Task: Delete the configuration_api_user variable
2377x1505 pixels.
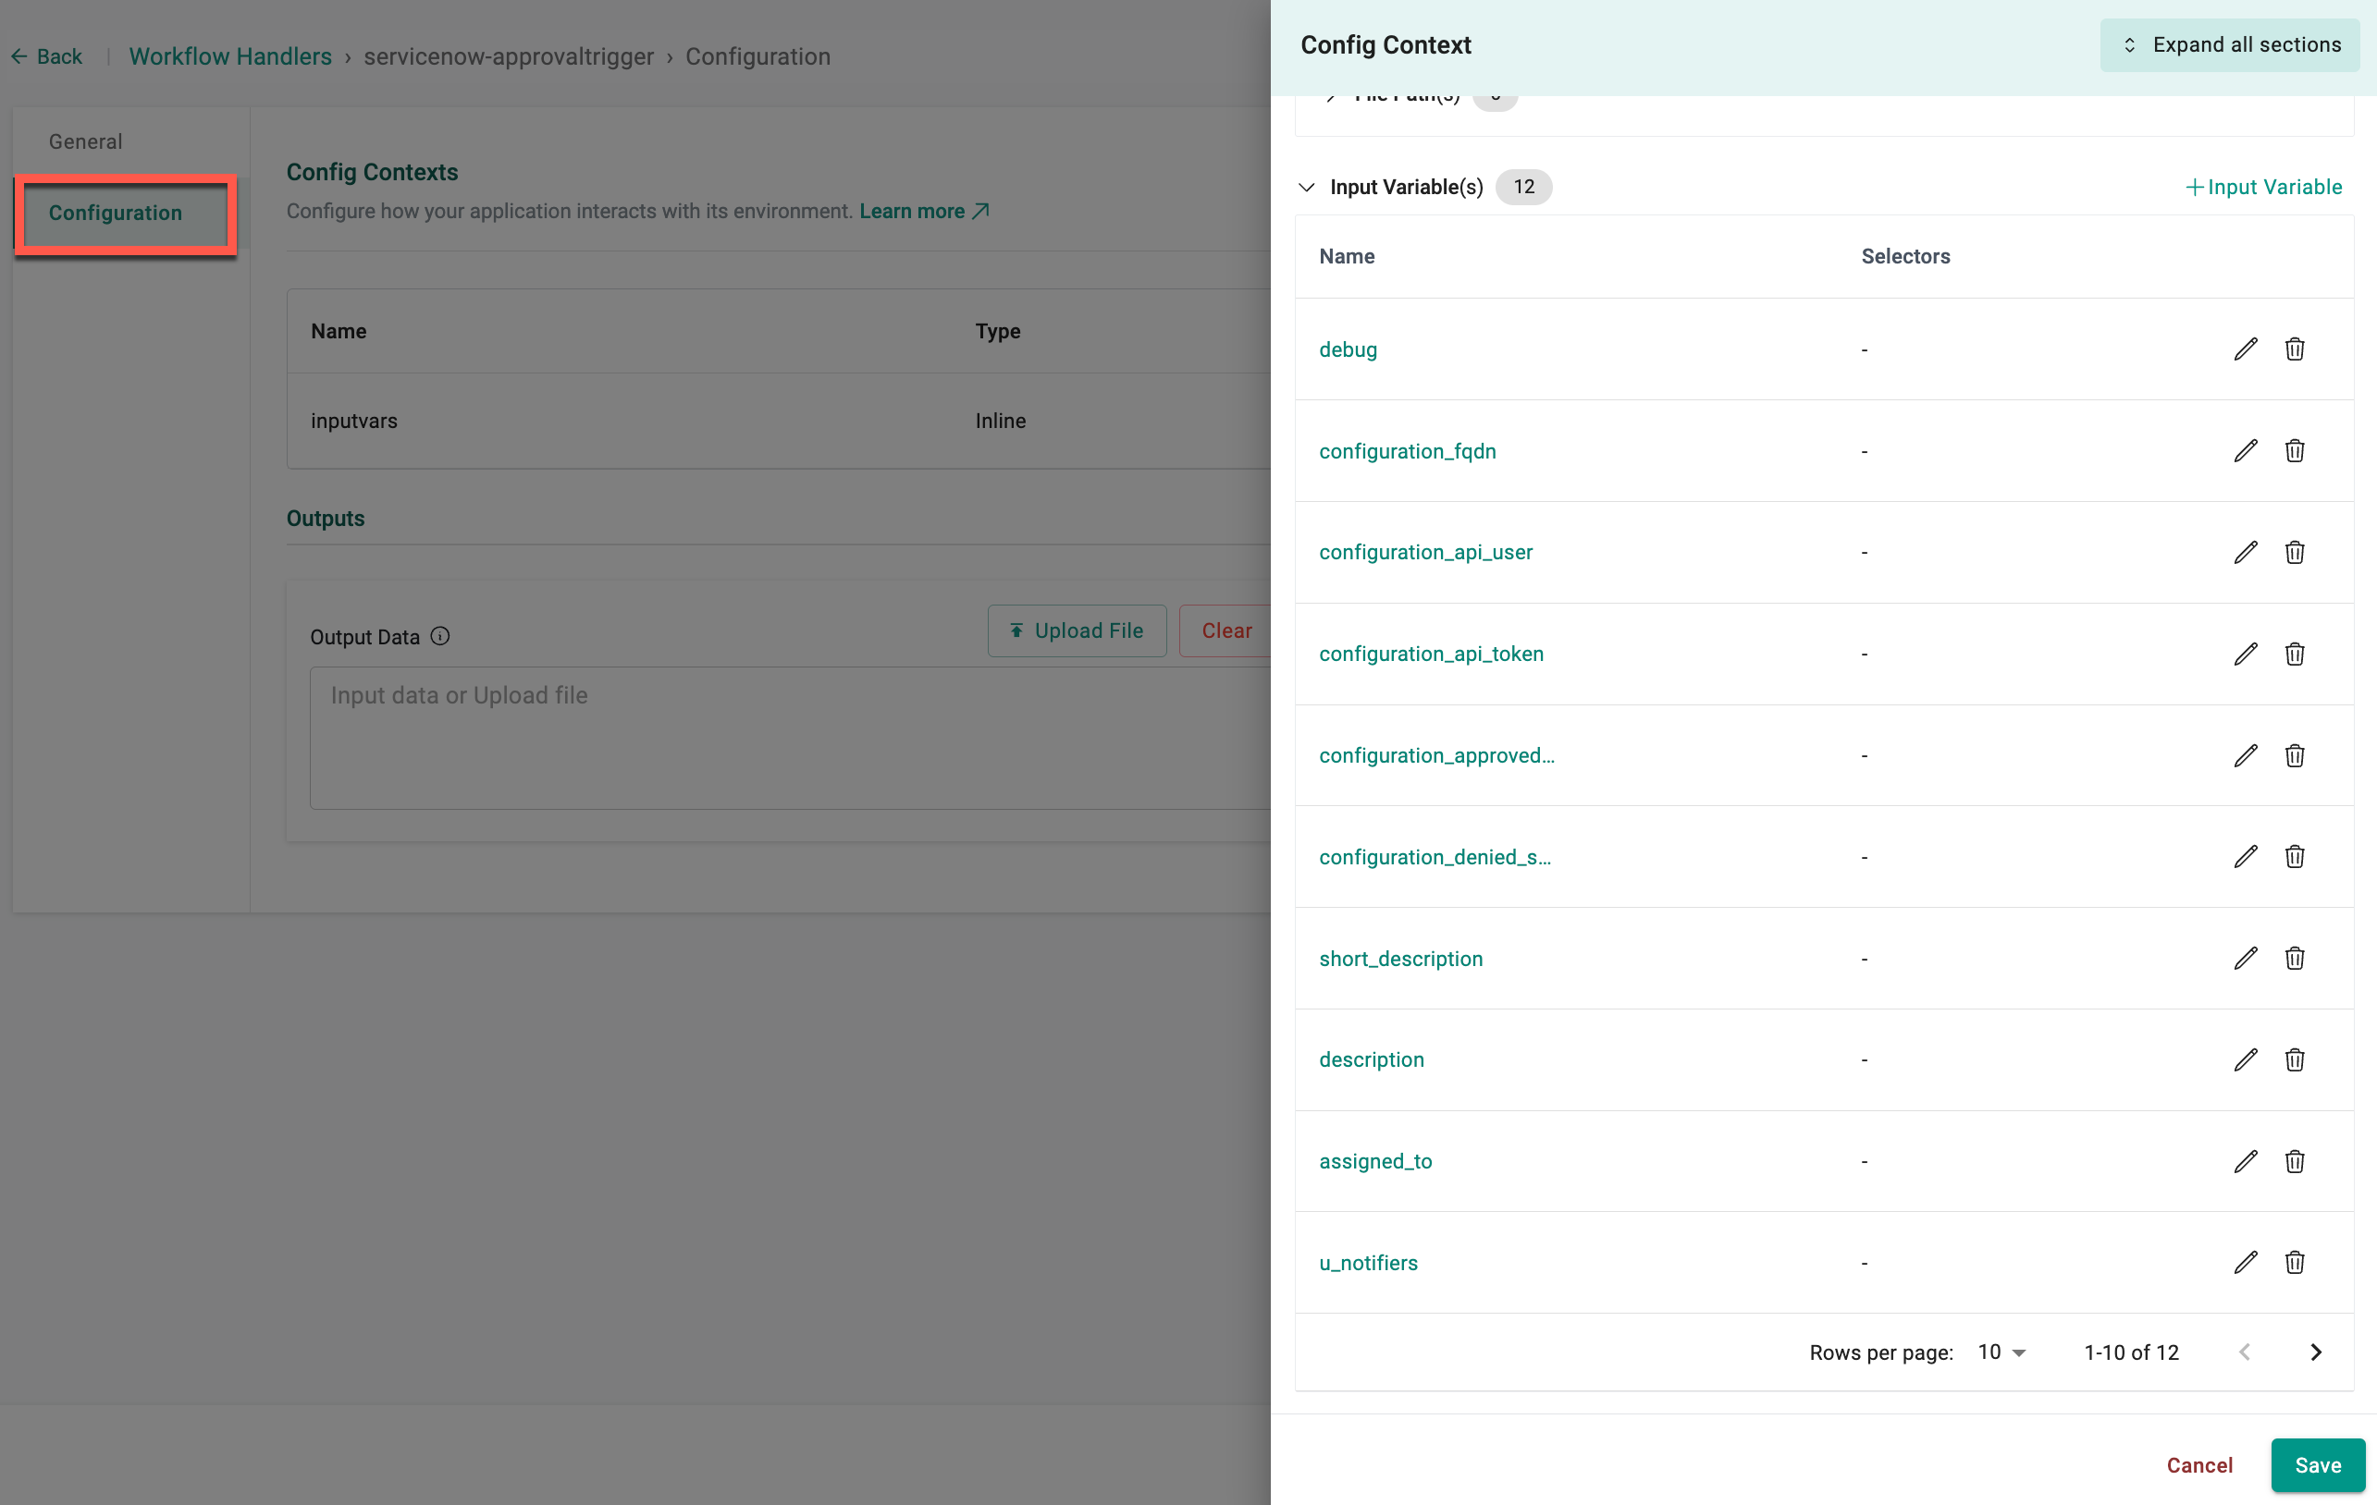Action: coord(2294,553)
